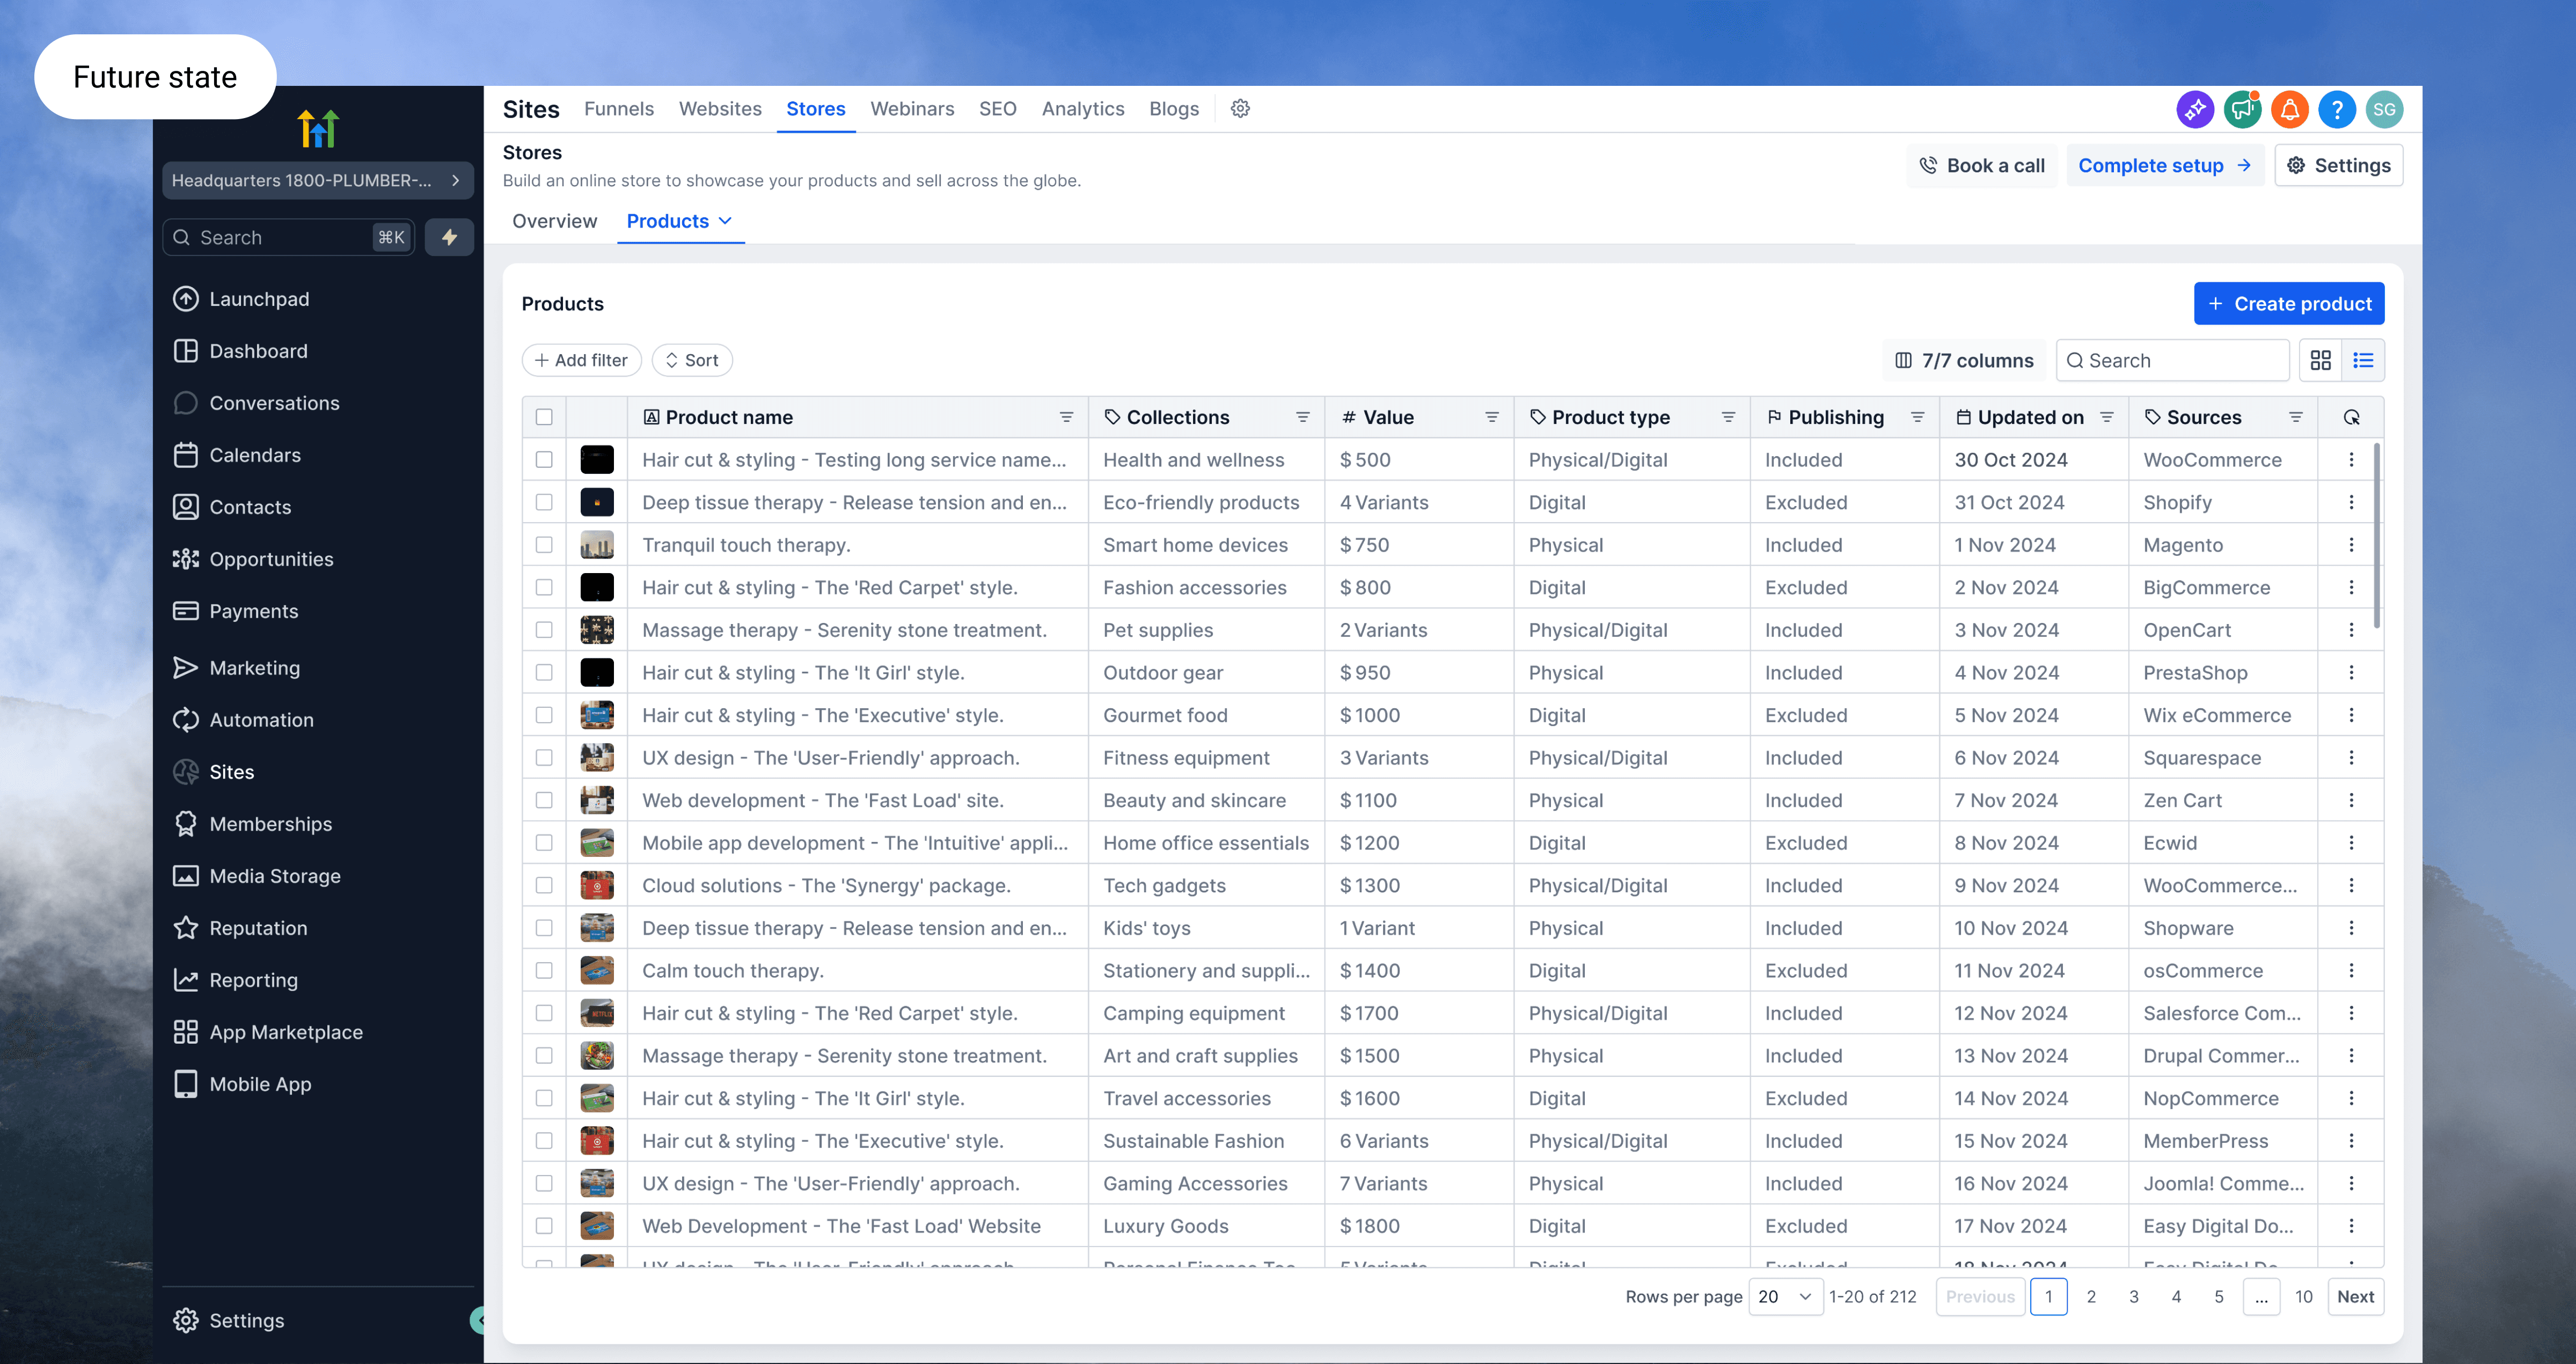Open rows per page dropdown
2576x1364 pixels.
click(1785, 1296)
